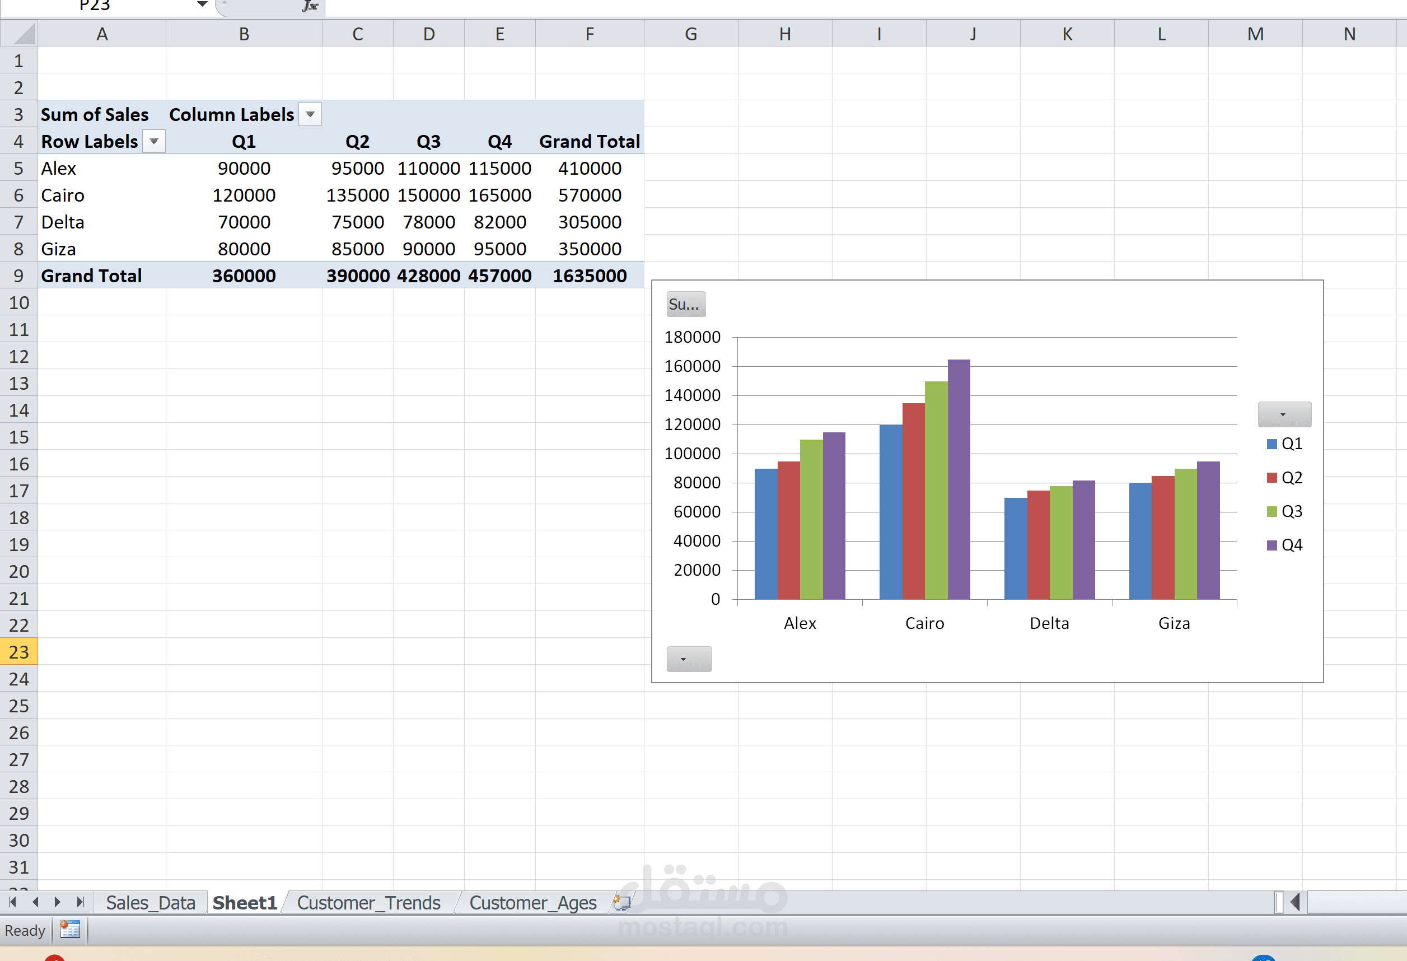Select all cells using the corner select-all button

click(x=19, y=33)
